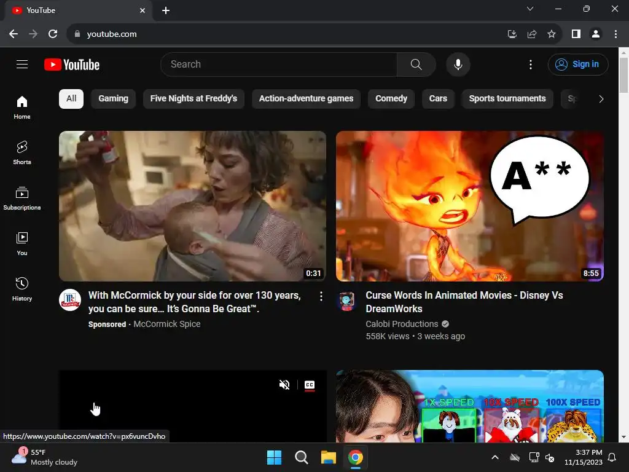629x472 pixels.
Task: Unmute the preview video playing inline
Action: tap(284, 385)
